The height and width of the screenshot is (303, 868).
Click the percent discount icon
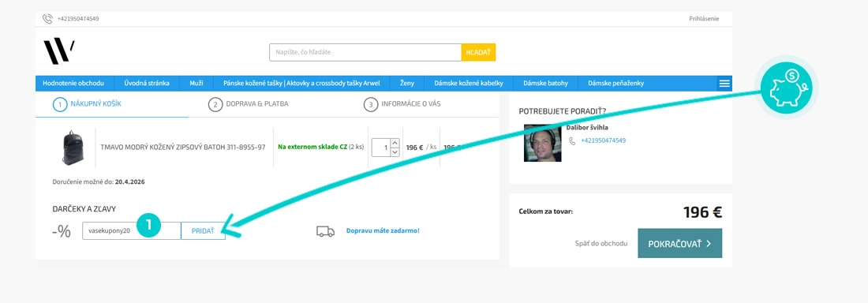click(x=62, y=231)
